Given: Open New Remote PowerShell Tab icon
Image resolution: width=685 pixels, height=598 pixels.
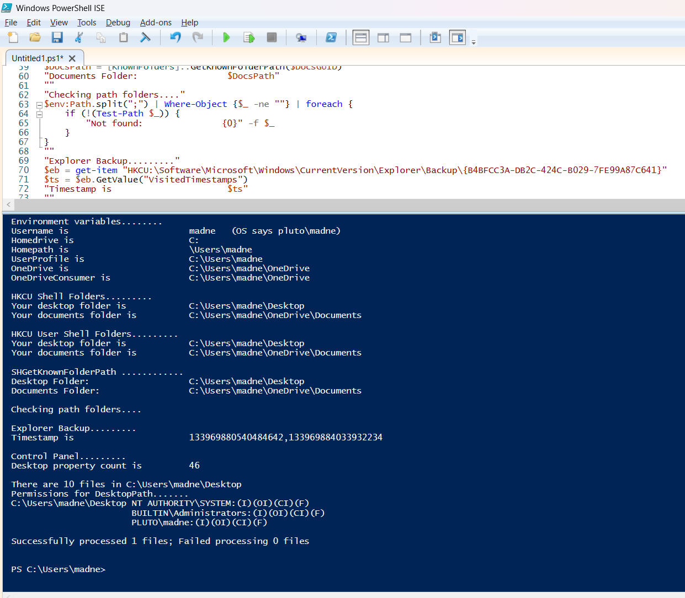Looking at the screenshot, I should pos(301,37).
